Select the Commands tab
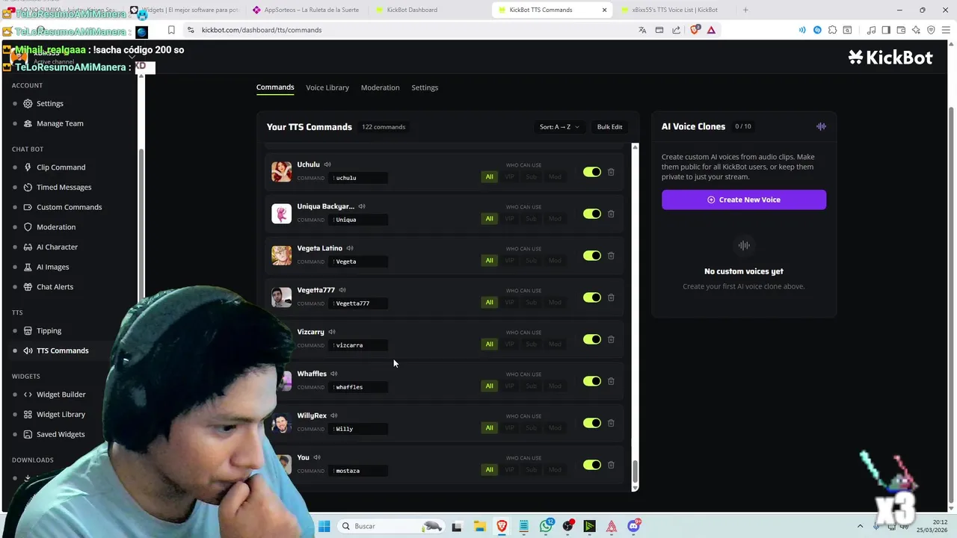Screen dimensions: 957x538 [275, 87]
